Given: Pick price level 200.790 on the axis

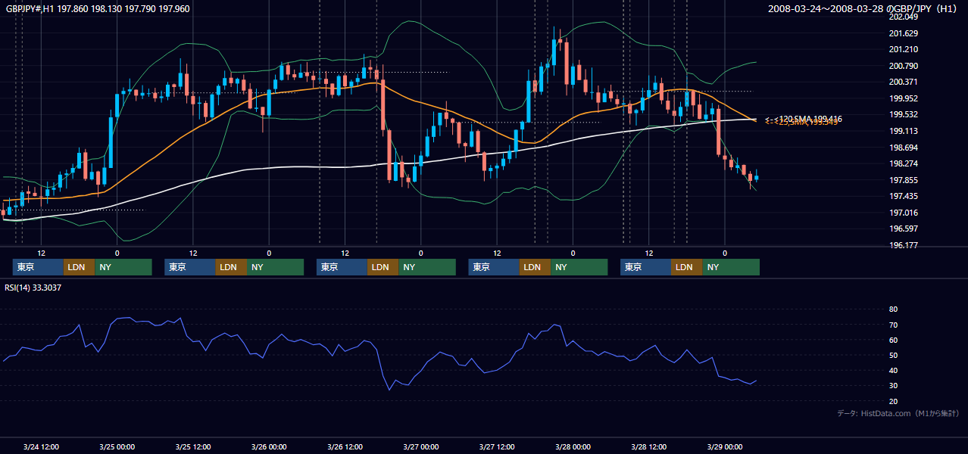Looking at the screenshot, I should pos(904,66).
